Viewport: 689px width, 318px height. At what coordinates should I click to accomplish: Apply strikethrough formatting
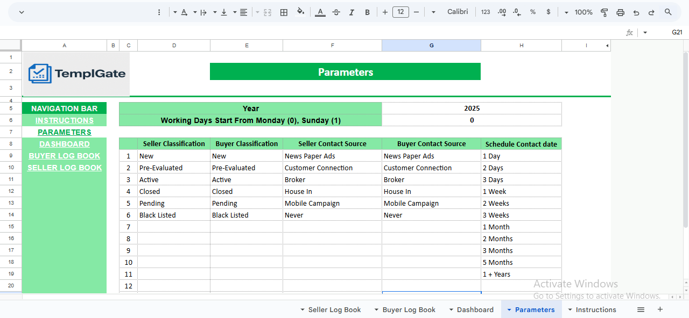(336, 12)
